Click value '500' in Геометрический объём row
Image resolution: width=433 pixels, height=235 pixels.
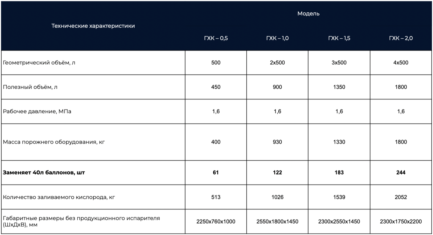(216, 63)
